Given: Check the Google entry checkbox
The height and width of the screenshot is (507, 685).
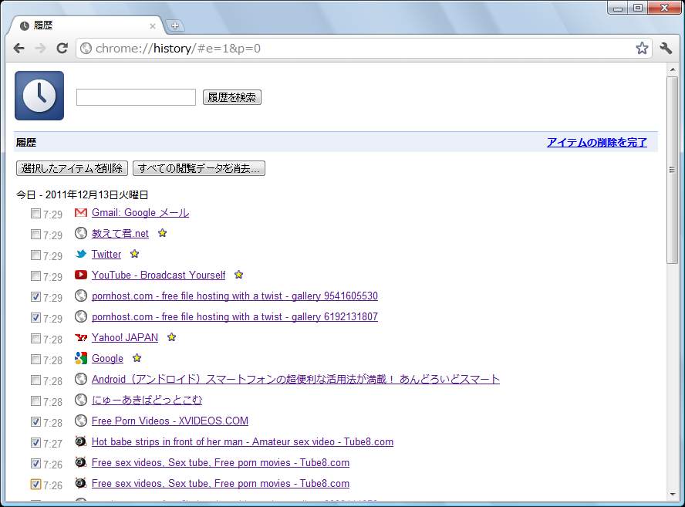Looking at the screenshot, I should pos(35,360).
